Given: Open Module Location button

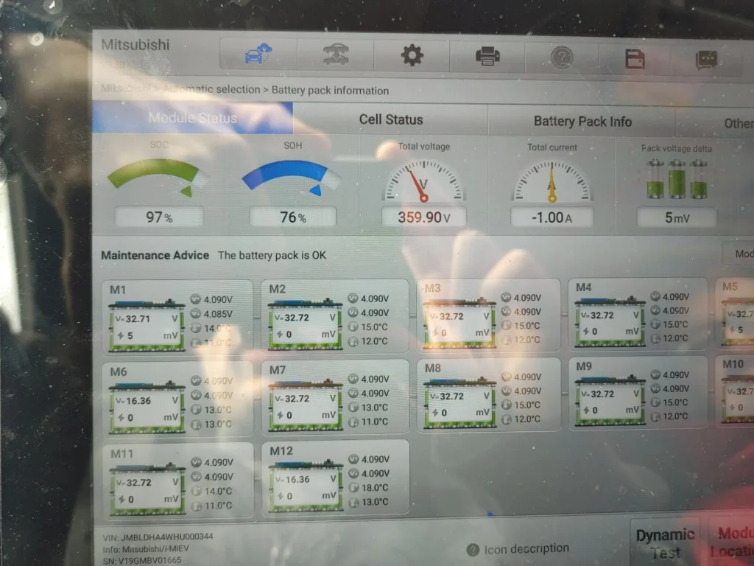Looking at the screenshot, I should 730,542.
